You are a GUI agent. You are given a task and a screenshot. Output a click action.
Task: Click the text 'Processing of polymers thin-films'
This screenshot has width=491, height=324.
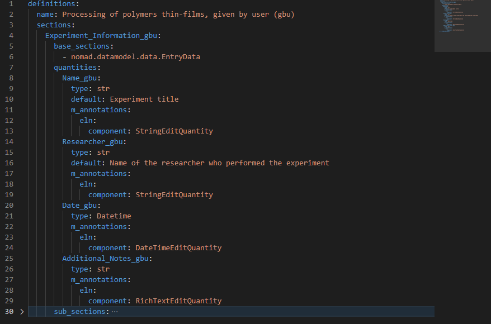[133, 15]
